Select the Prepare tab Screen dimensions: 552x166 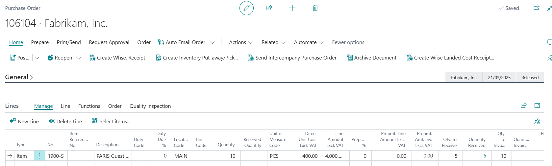tap(40, 42)
